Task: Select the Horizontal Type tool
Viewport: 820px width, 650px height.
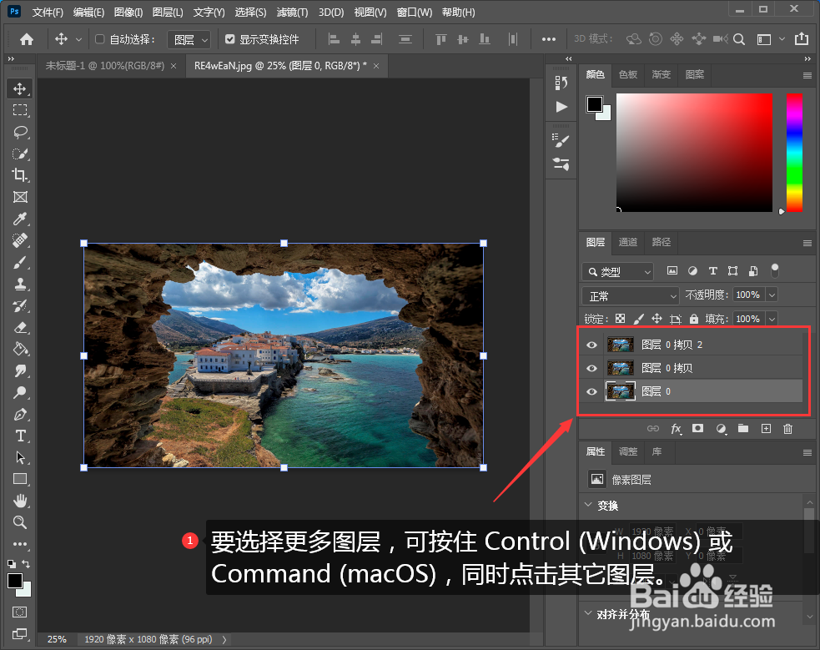Action: point(20,436)
